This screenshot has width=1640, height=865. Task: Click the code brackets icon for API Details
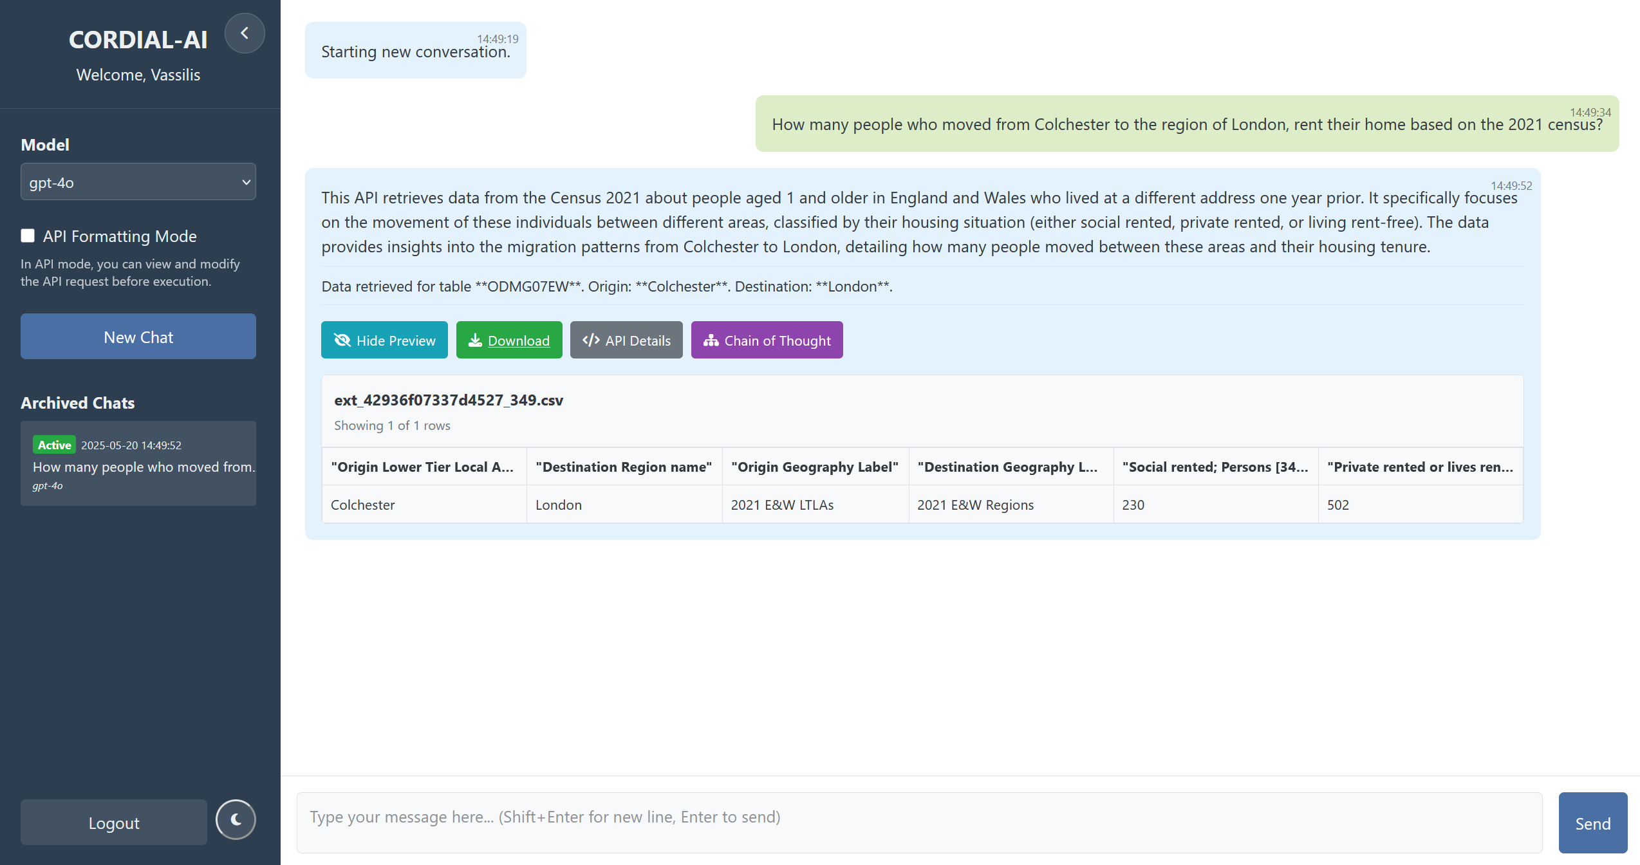coord(591,340)
